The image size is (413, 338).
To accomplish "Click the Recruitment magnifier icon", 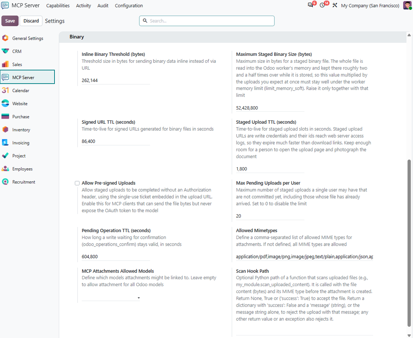I will 5,182.
